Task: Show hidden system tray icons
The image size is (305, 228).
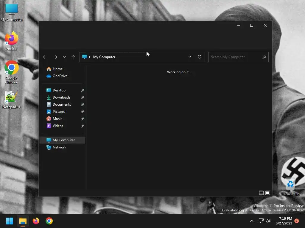Action: pyautogui.click(x=251, y=221)
